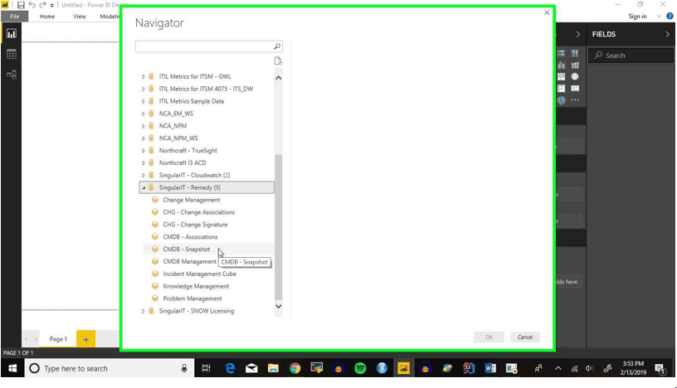Viewport: 677px width, 388px height.
Task: Undo the last action in title bar
Action: click(x=32, y=5)
